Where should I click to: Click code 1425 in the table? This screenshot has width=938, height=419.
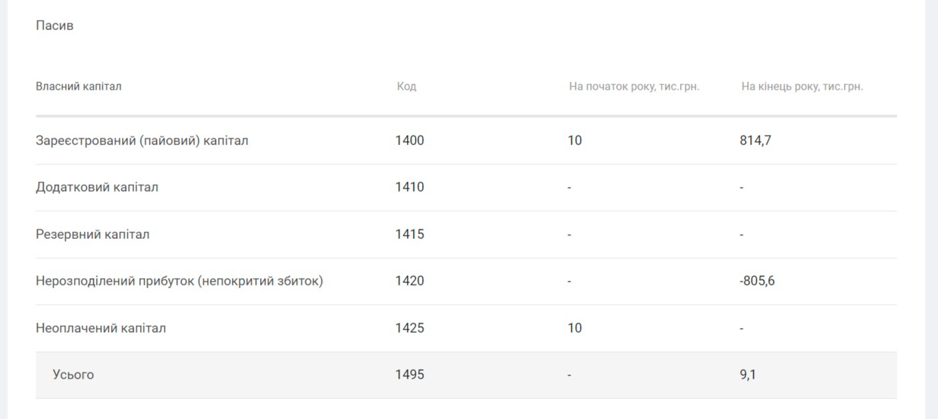[x=410, y=328]
